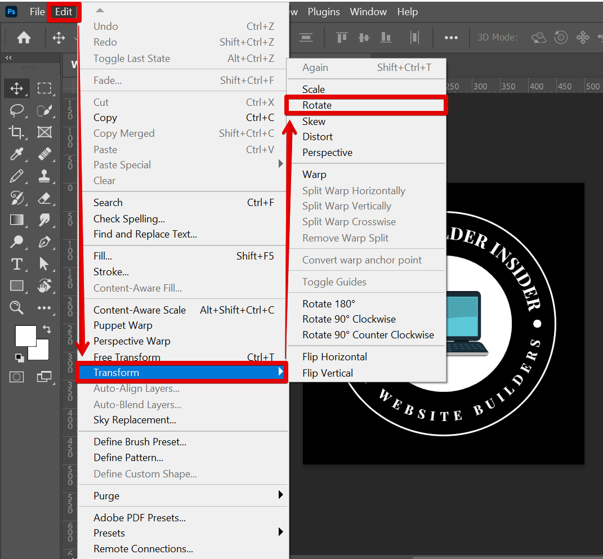This screenshot has width=603, height=559.
Task: Select the Clone Stamp tool
Action: point(44,176)
